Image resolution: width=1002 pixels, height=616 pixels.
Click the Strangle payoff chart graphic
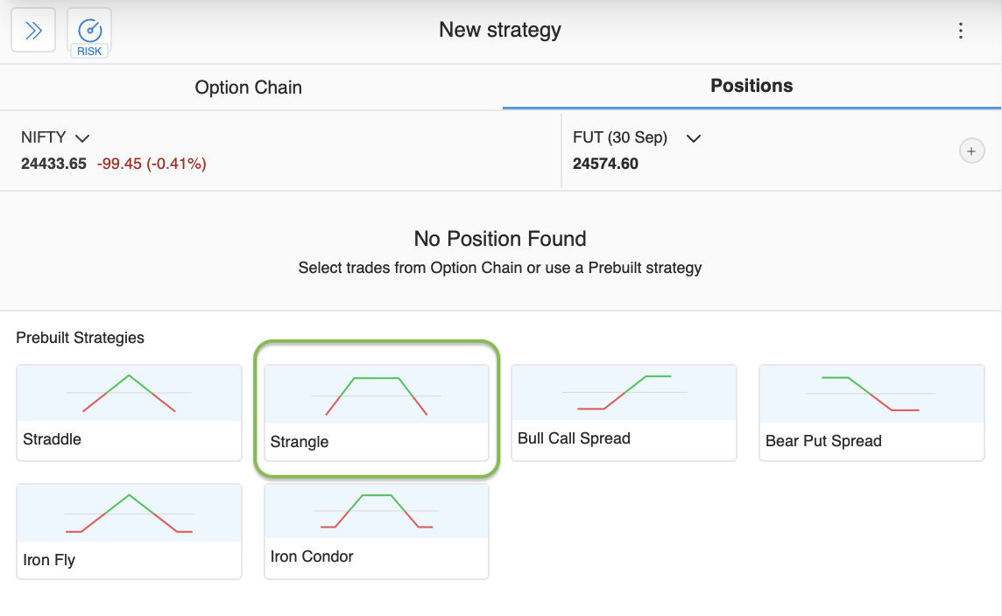[x=376, y=394]
